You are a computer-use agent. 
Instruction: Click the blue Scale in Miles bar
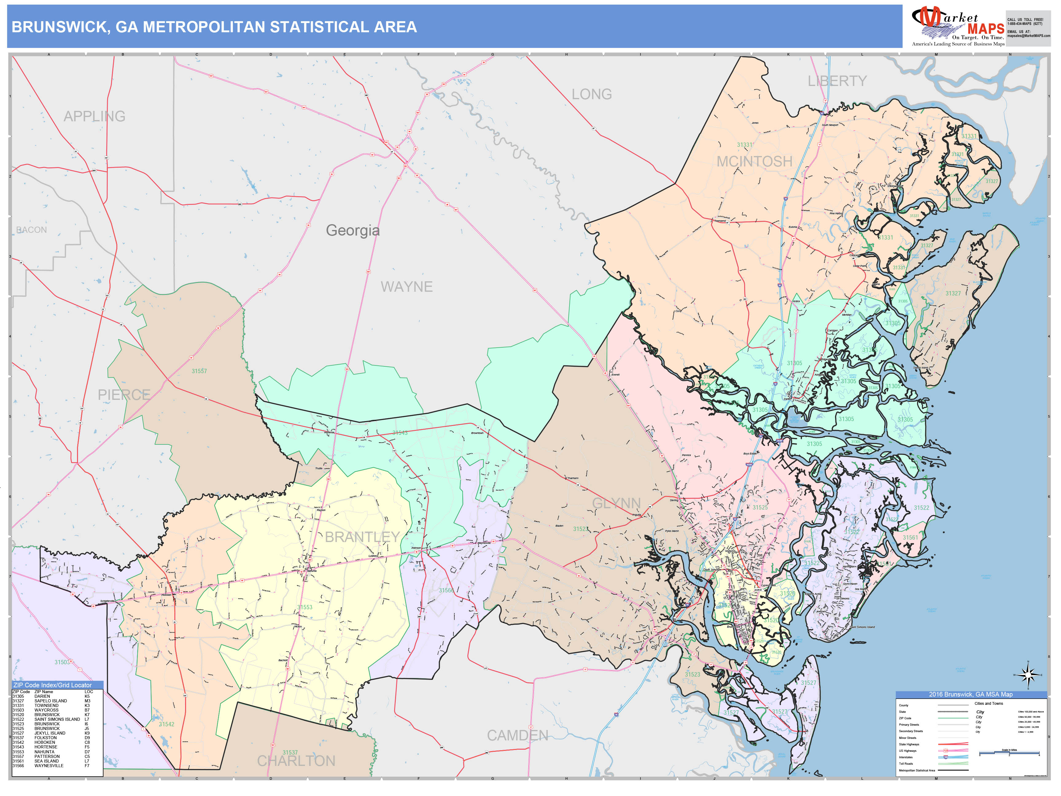click(x=1010, y=753)
